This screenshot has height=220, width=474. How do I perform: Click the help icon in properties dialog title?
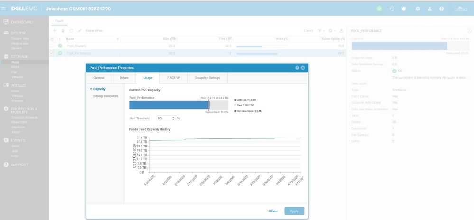[x=297, y=68]
